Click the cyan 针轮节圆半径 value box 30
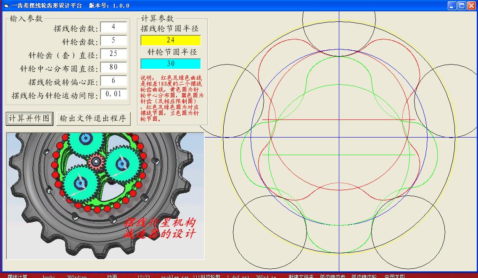The image size is (478, 278). point(170,64)
